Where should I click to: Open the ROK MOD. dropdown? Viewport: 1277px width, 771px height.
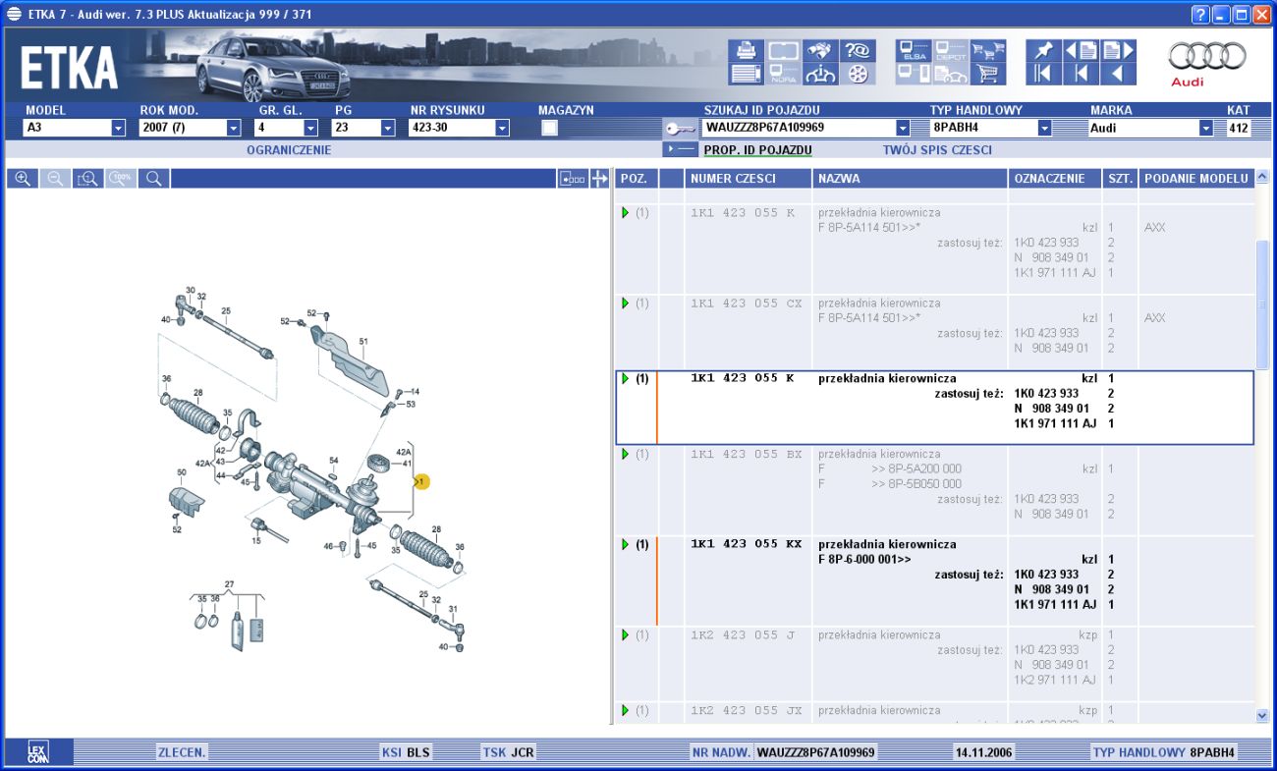[x=233, y=128]
